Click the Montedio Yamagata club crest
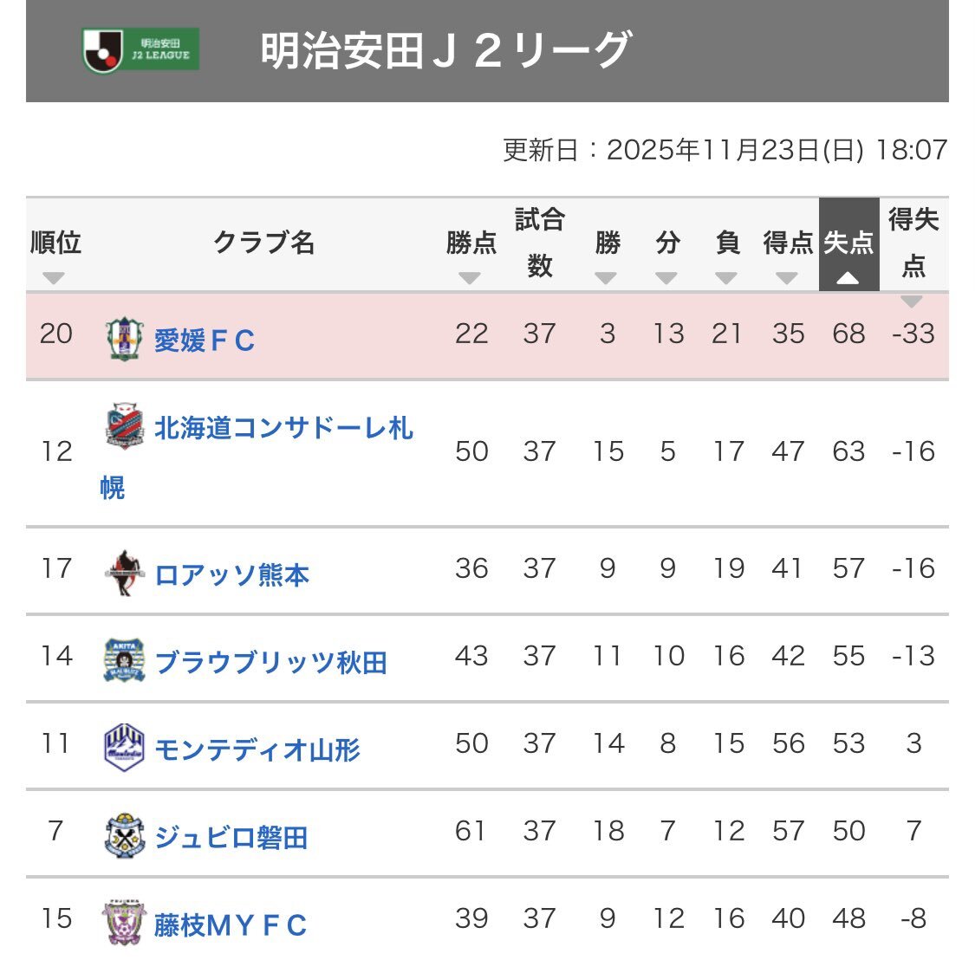The image size is (975, 960). [x=123, y=748]
